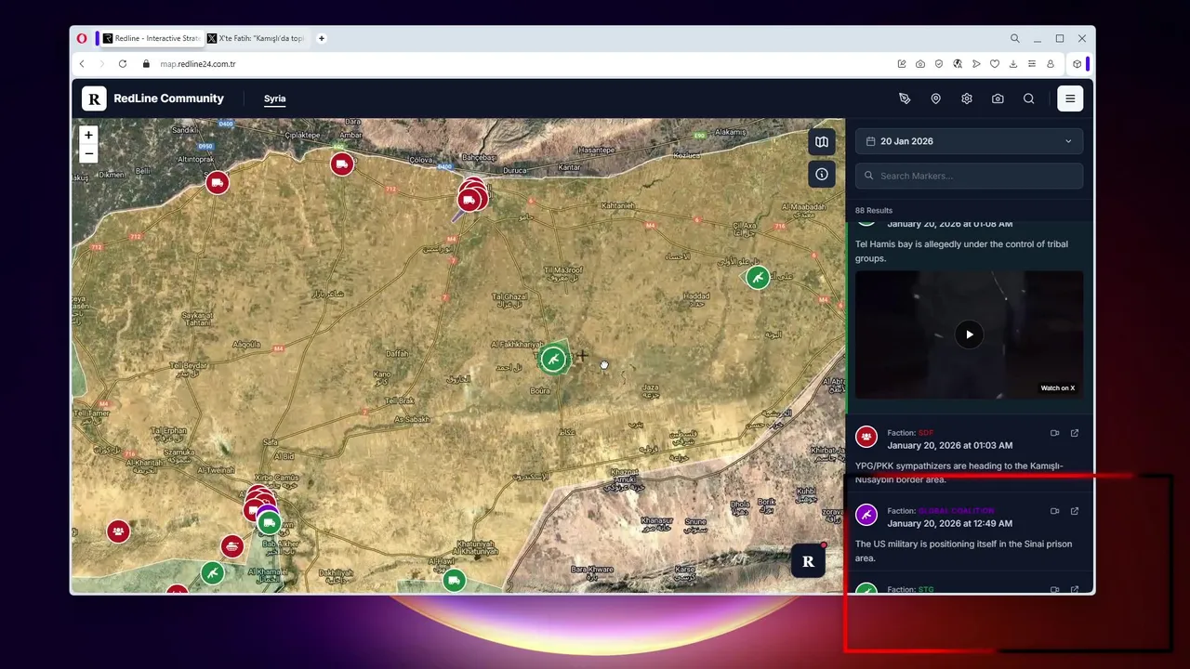Image resolution: width=1190 pixels, height=669 pixels.
Task: Zoom out on the map
Action: (x=88, y=153)
